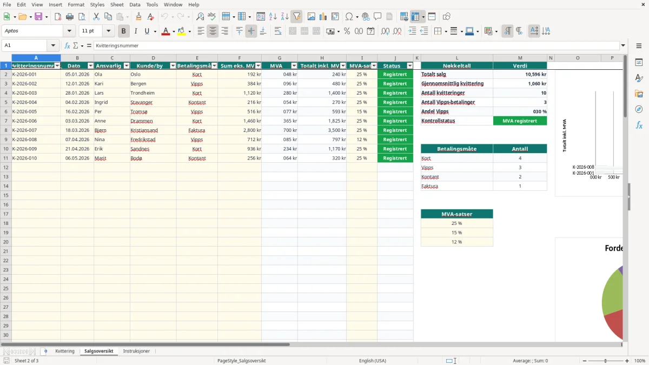
Task: Open the sidebar Gallery icon
Action: coord(639,94)
